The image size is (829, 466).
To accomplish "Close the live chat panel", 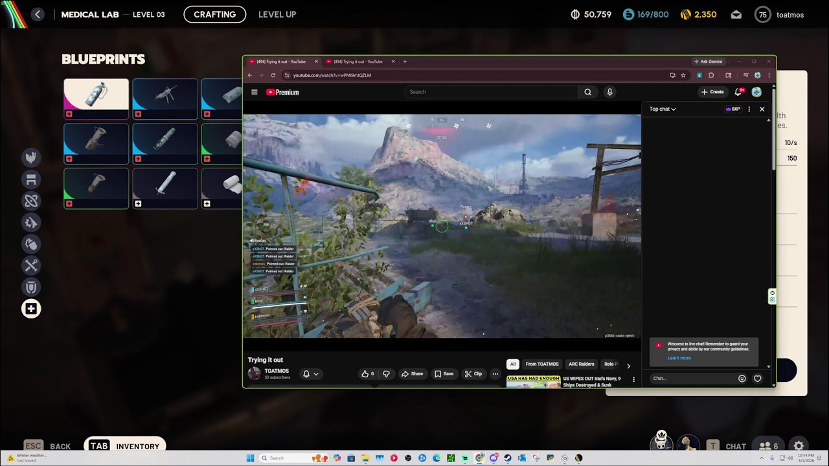I will tap(762, 109).
